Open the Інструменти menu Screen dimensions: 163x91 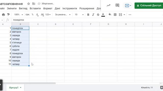(x=70, y=8)
